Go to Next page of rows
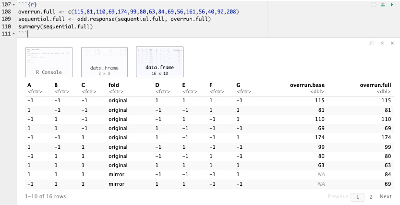Screen dimensions: 400x205 [386, 196]
